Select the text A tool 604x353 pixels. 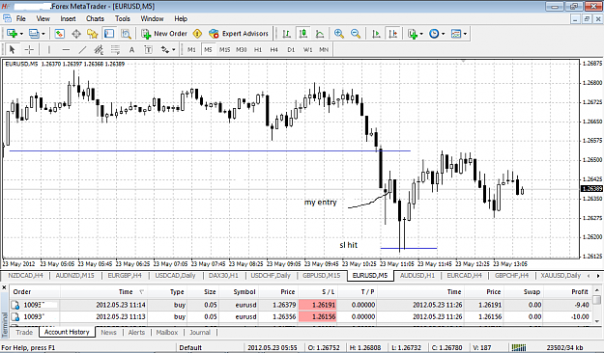pos(131,49)
